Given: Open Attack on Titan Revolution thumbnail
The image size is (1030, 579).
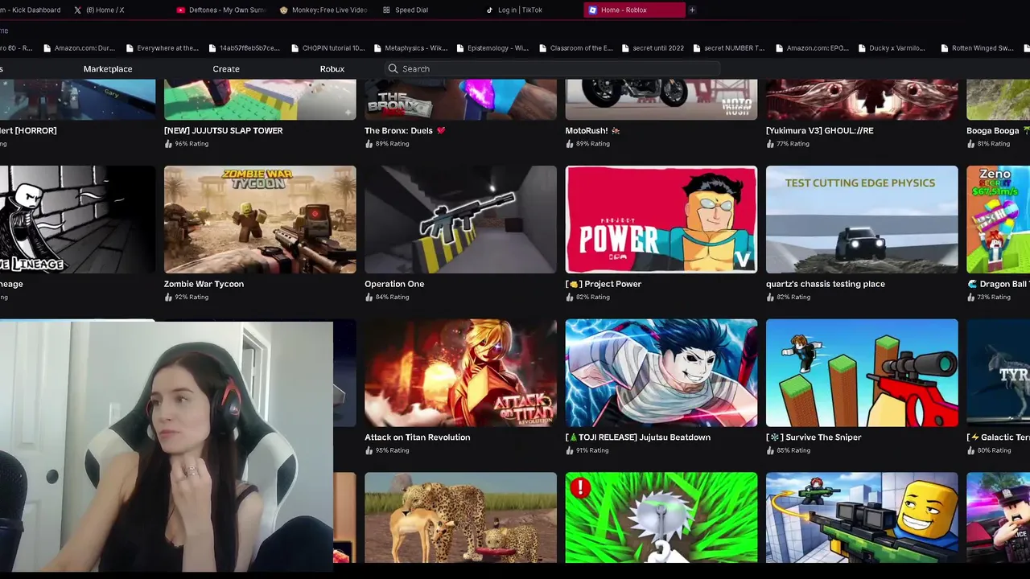Looking at the screenshot, I should tap(460, 373).
